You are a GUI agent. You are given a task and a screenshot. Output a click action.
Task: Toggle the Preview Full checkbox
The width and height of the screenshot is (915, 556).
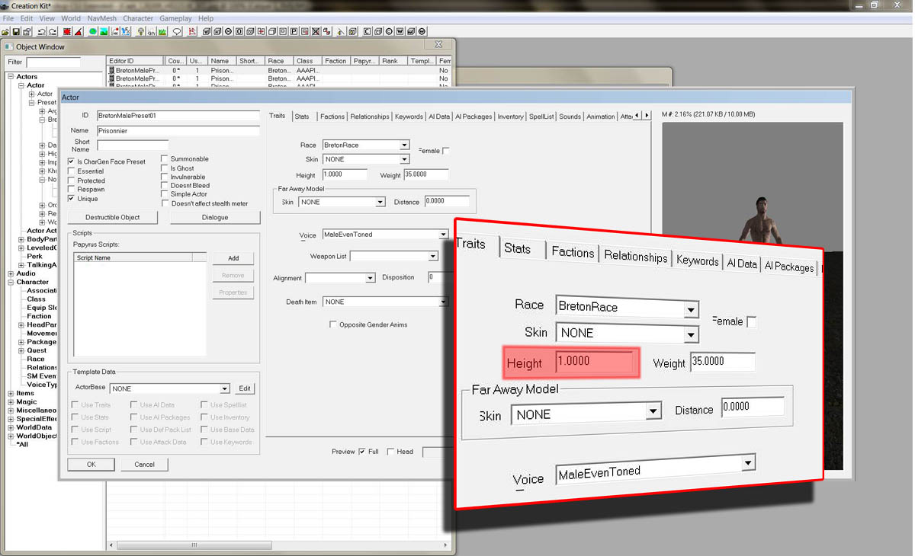click(x=362, y=452)
